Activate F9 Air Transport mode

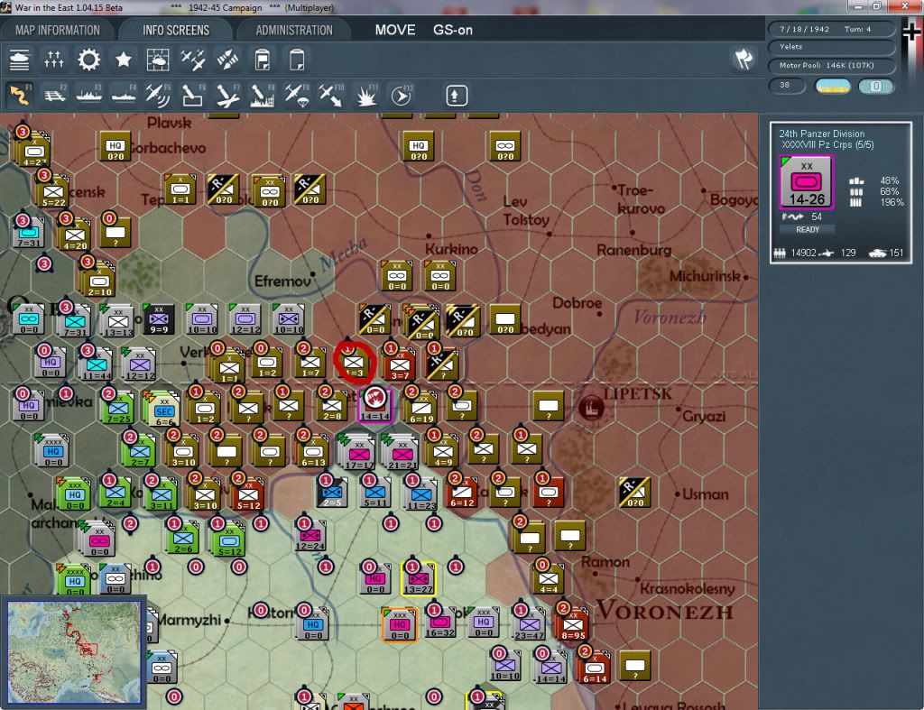[297, 96]
